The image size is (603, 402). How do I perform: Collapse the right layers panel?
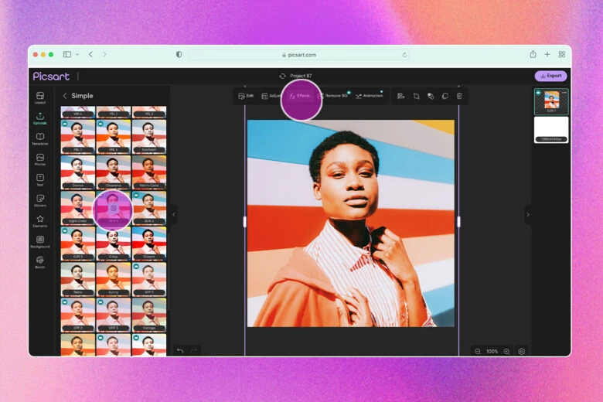528,214
